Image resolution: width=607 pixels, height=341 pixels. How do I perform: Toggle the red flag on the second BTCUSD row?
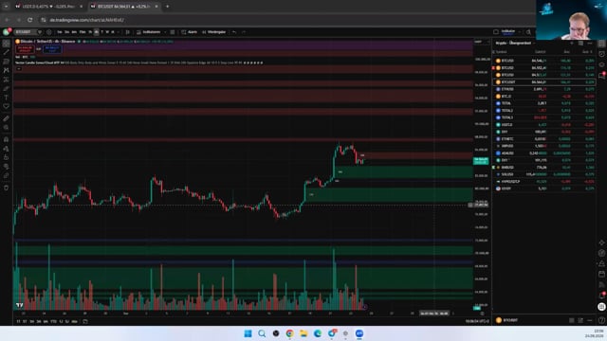(x=493, y=67)
